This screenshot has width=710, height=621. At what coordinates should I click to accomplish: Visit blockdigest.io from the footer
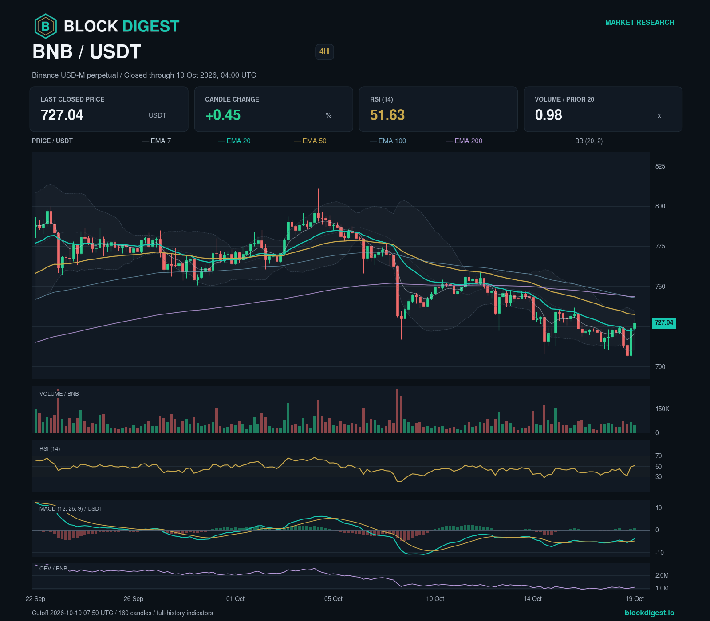coord(649,613)
